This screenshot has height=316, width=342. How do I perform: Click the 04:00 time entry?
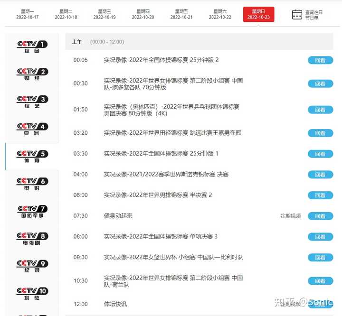tap(80, 174)
